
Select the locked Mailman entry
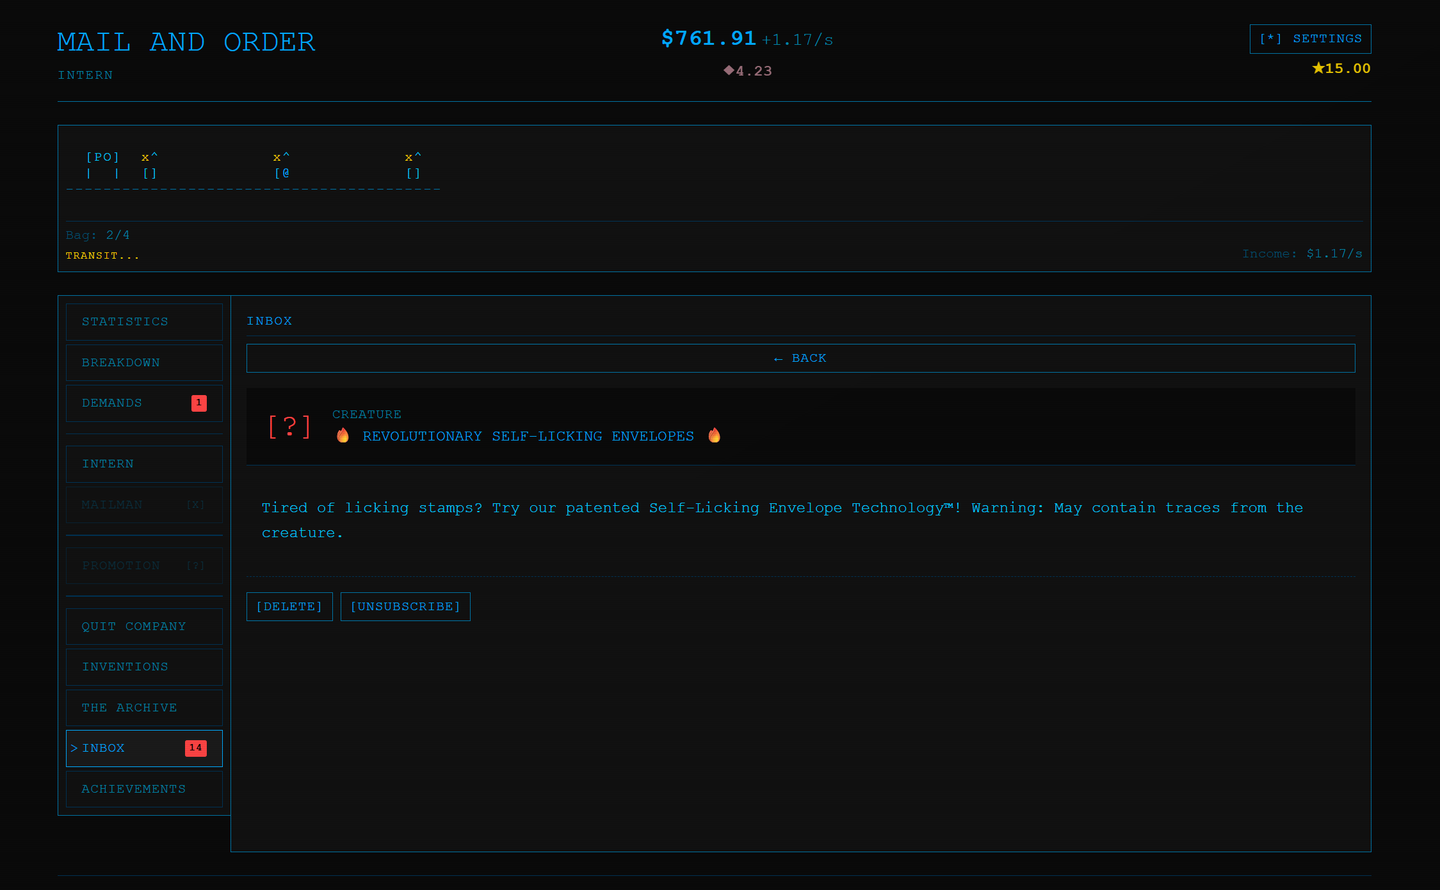pyautogui.click(x=144, y=505)
